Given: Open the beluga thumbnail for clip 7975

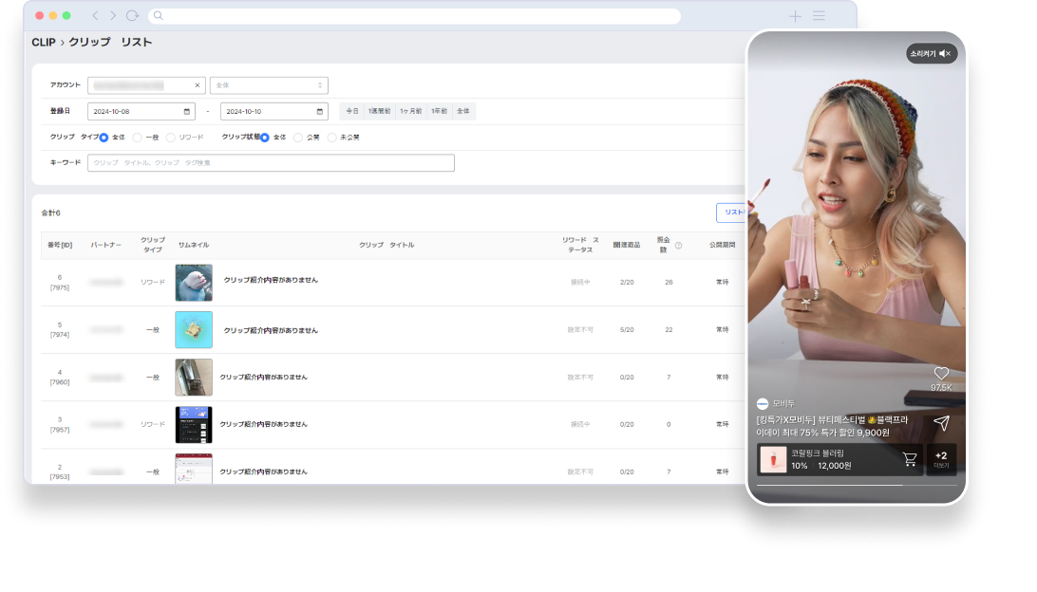Looking at the screenshot, I should click(x=194, y=282).
